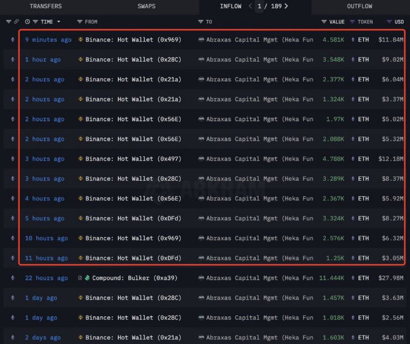The width and height of the screenshot is (410, 344).
Task: Open the '1 hour ago' transaction link
Action: 43,60
